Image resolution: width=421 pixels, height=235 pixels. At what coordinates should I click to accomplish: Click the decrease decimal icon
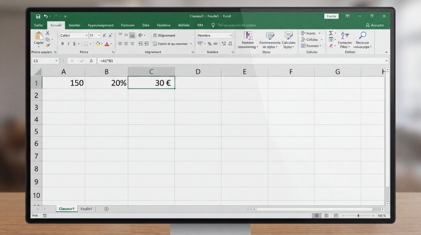click(x=230, y=44)
